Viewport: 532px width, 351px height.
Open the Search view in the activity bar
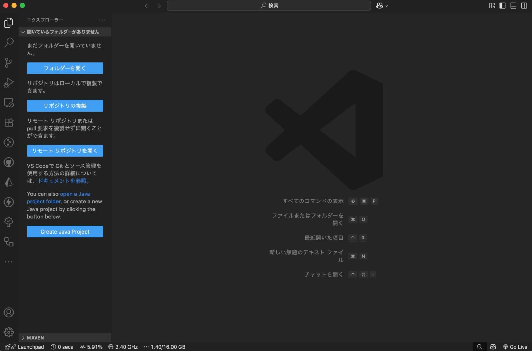coord(9,42)
